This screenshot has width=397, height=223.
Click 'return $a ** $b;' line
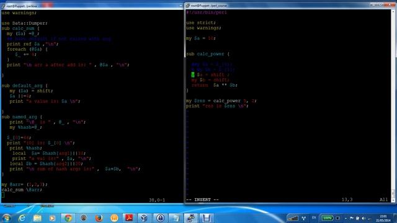point(215,85)
